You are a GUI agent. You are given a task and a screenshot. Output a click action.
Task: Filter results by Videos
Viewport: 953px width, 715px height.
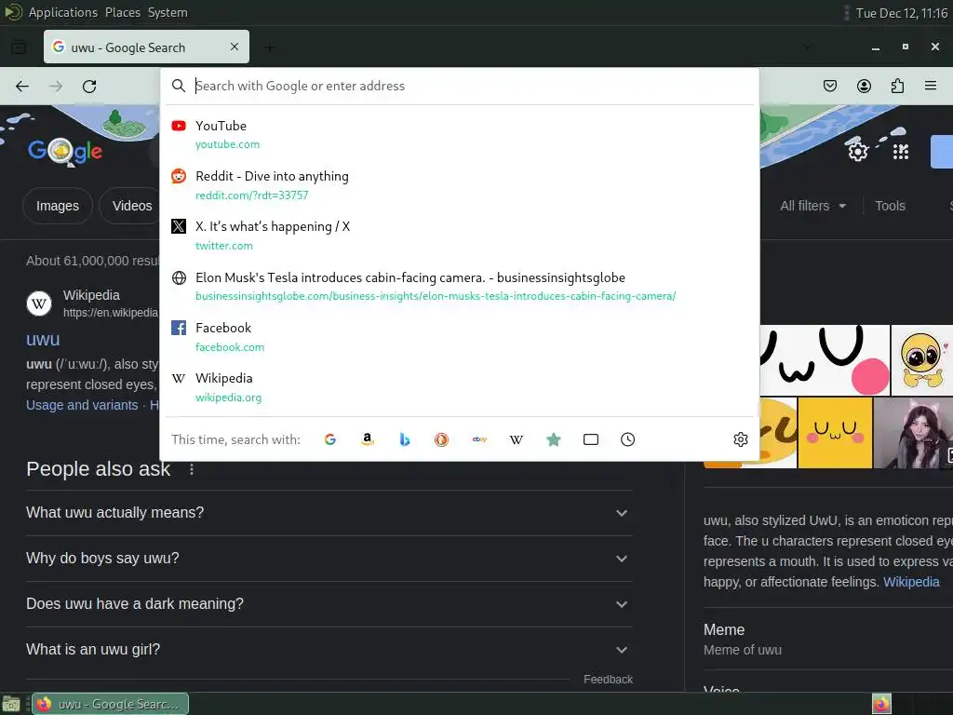pyautogui.click(x=132, y=206)
